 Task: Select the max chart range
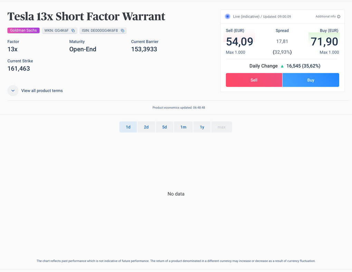click(221, 127)
